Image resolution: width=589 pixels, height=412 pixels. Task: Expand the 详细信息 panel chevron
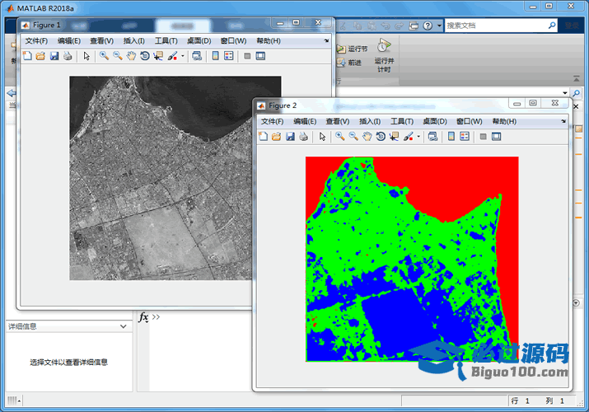124,326
